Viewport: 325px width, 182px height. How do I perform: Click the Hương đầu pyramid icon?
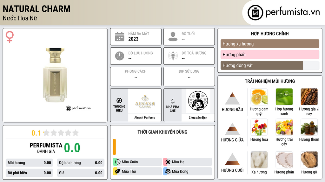pyautogui.click(x=232, y=99)
